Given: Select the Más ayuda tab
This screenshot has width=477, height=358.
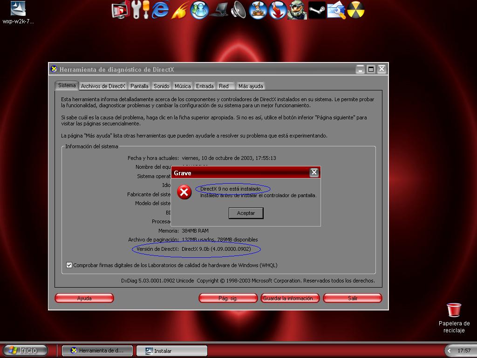Looking at the screenshot, I should point(251,86).
